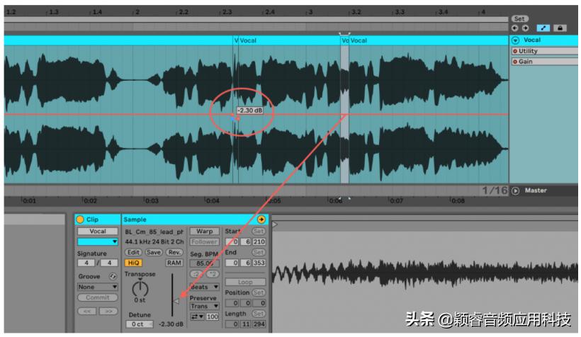
Task: Click the signature denominator field
Action: coord(109,263)
